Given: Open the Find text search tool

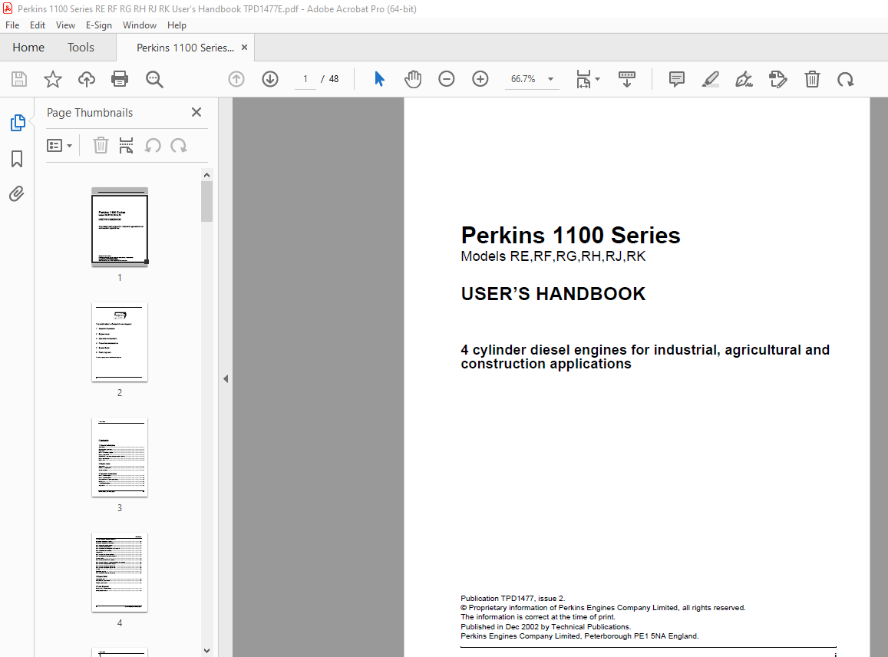Looking at the screenshot, I should (154, 79).
